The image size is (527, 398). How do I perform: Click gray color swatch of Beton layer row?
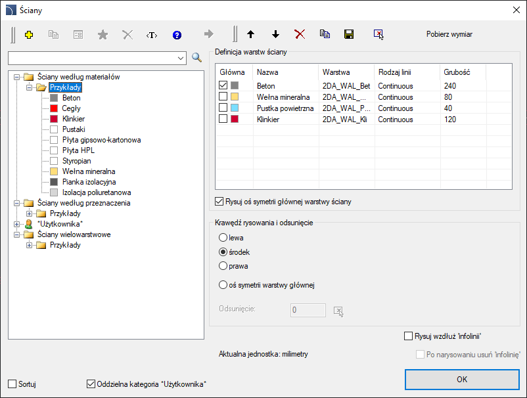(x=235, y=85)
